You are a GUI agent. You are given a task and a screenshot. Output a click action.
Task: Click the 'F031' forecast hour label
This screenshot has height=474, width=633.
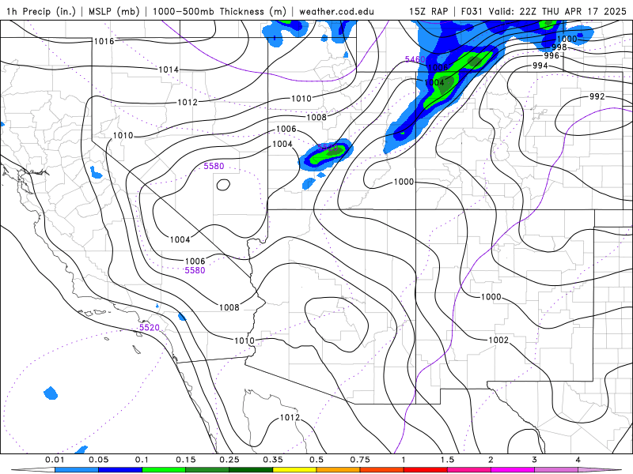472,11
